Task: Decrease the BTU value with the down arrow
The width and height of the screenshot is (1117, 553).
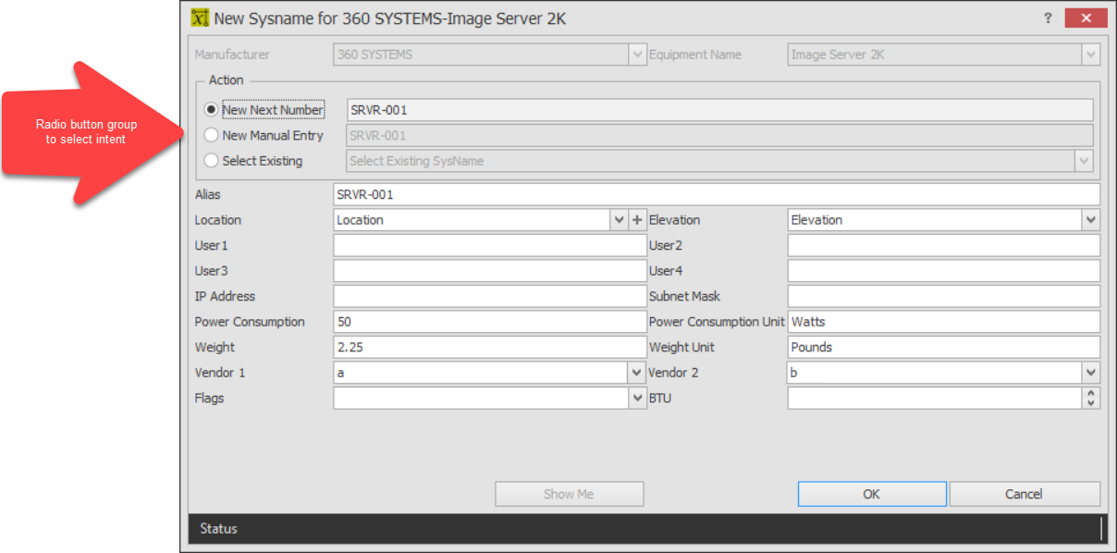Action: 1091,403
